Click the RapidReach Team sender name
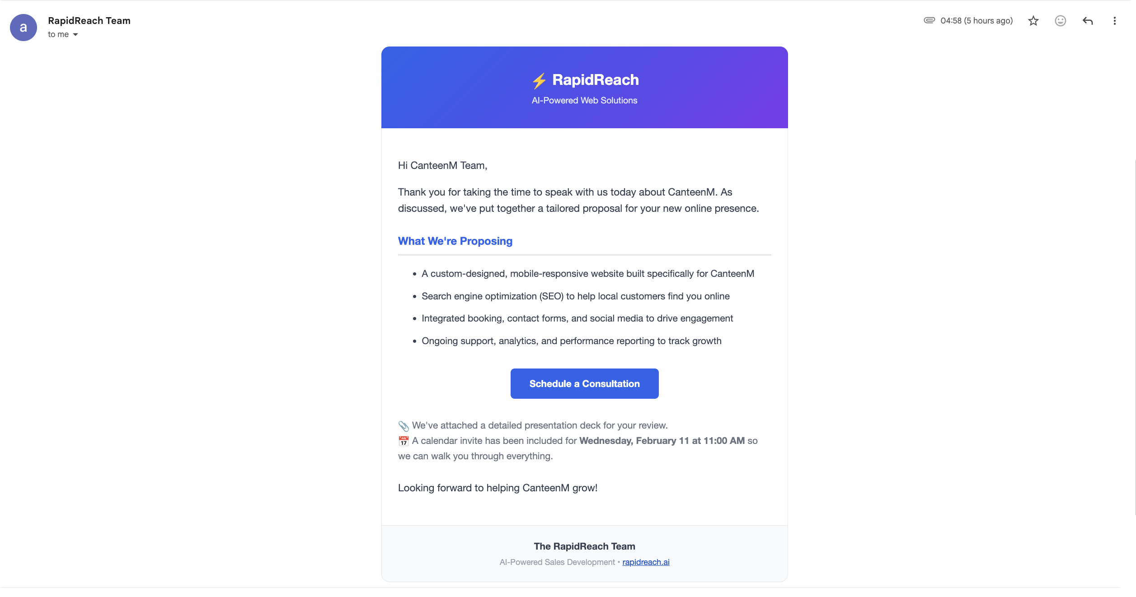 point(89,21)
